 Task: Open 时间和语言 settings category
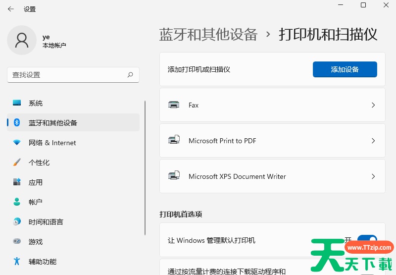pos(73,221)
